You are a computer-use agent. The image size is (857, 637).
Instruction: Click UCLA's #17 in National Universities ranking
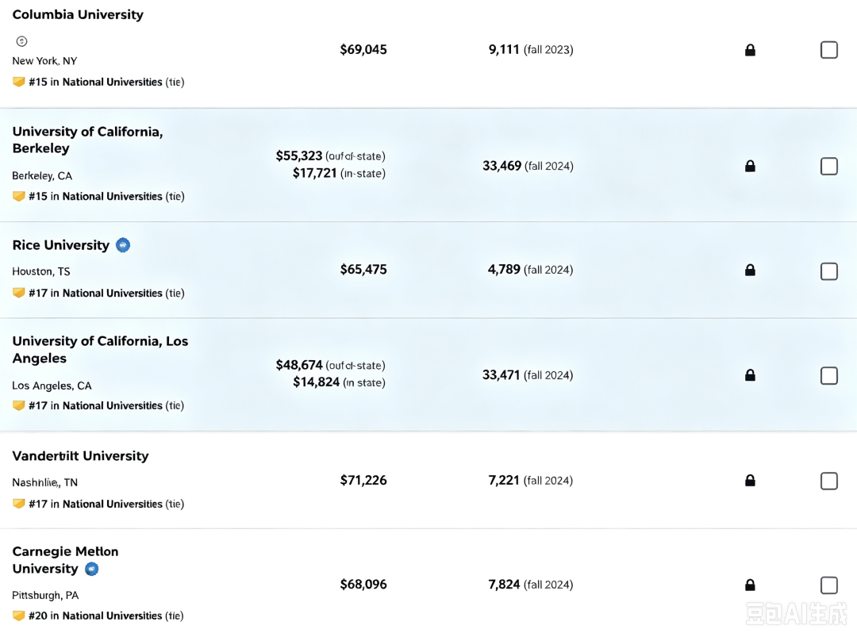point(106,405)
